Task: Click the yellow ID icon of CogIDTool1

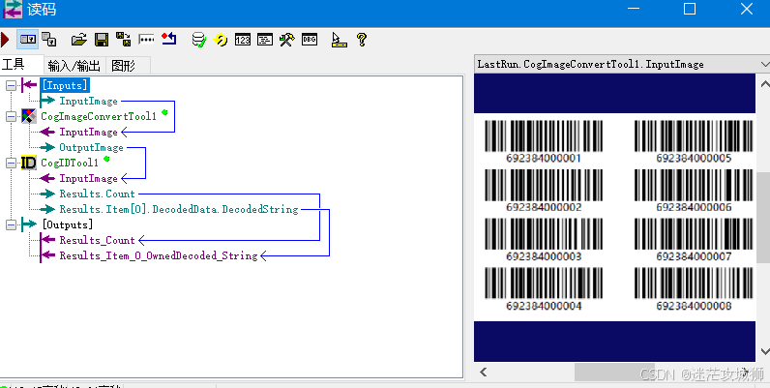Action: 29,163
